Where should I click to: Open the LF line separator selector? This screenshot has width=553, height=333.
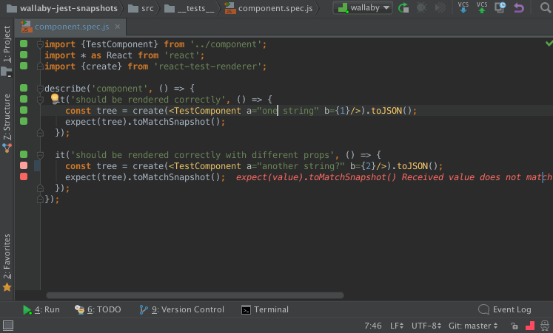click(397, 326)
